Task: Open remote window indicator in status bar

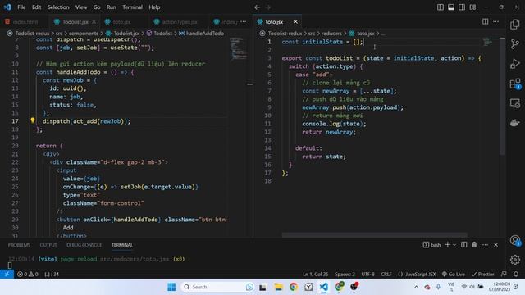Action: 7,274
